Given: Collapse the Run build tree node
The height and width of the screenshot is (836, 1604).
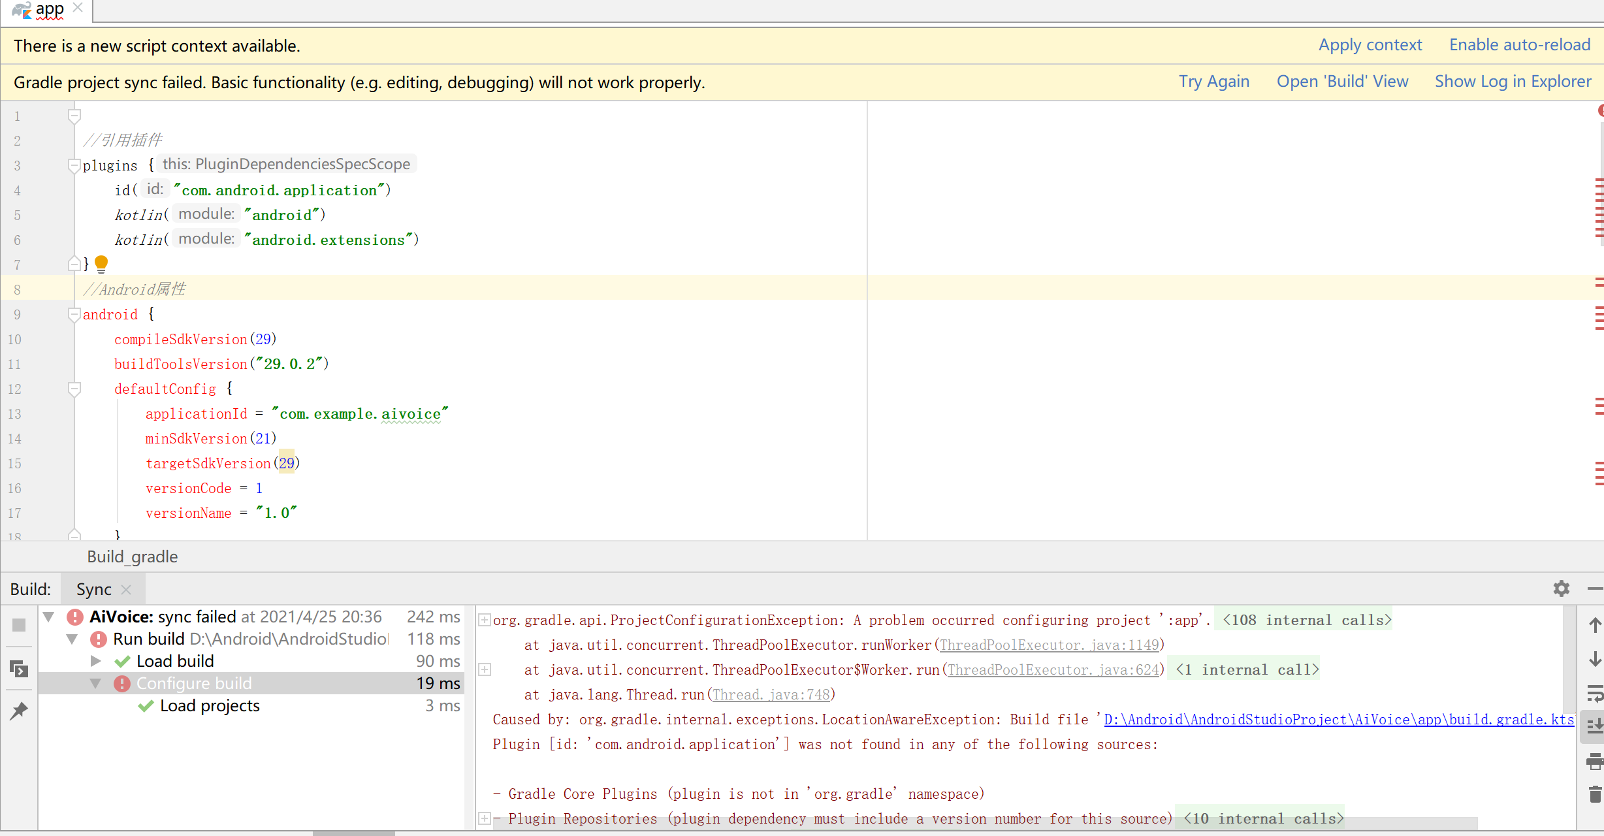Looking at the screenshot, I should pyautogui.click(x=72, y=639).
